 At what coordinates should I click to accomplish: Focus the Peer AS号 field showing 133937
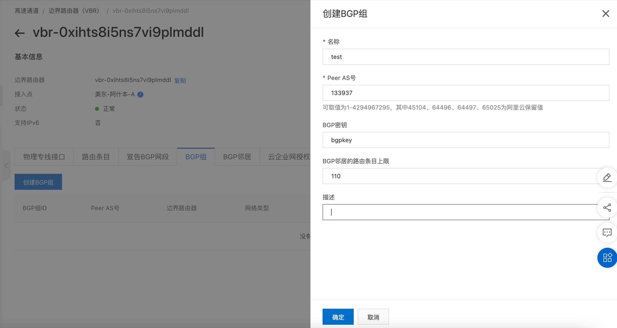(x=466, y=93)
